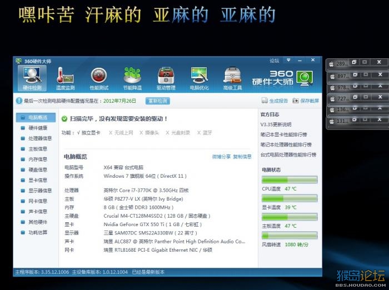Screen dimensions: 389x290
Task: Click the network value RTL8168E Gigabit Ethernet
Action: click(x=158, y=250)
